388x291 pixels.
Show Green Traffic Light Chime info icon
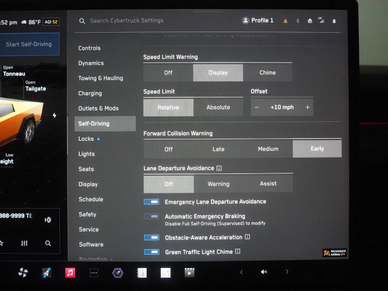point(238,252)
